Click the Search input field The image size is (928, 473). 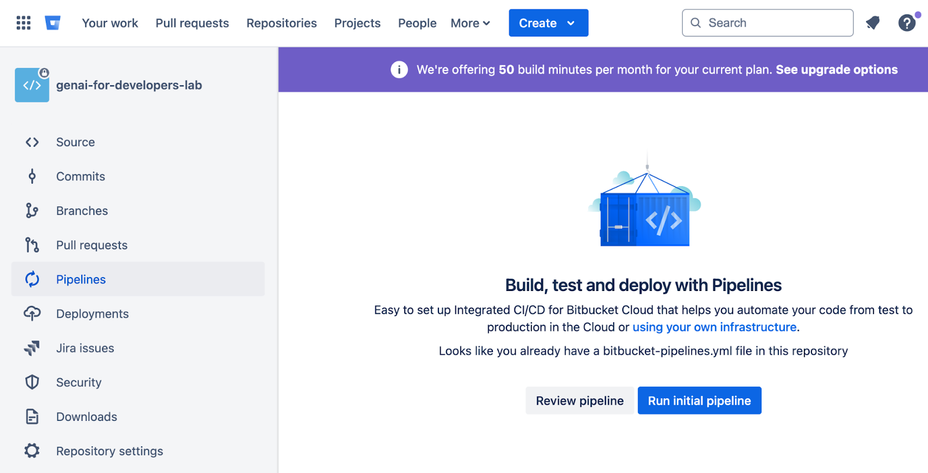pos(774,23)
